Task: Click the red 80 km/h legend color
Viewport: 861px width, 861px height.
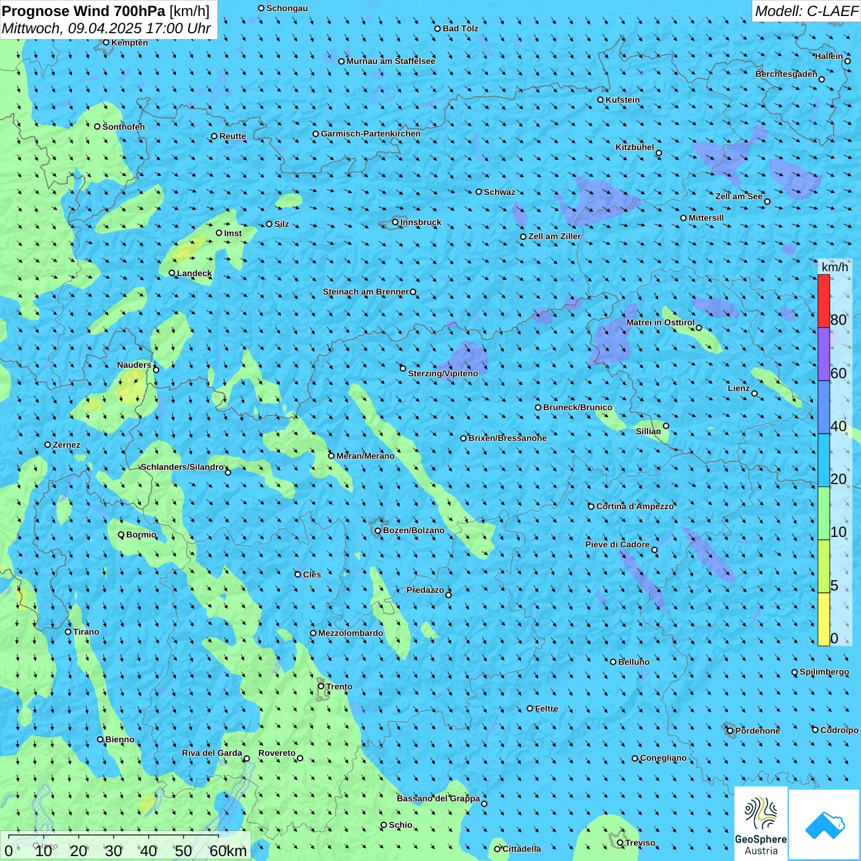Action: tap(823, 301)
